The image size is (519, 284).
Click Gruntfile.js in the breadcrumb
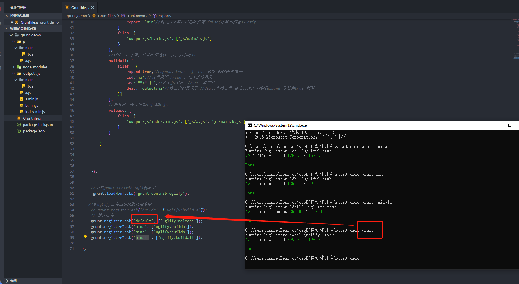tap(107, 16)
